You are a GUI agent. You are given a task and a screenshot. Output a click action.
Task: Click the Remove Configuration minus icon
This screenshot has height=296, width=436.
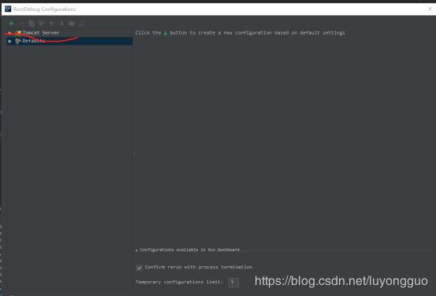(x=21, y=24)
